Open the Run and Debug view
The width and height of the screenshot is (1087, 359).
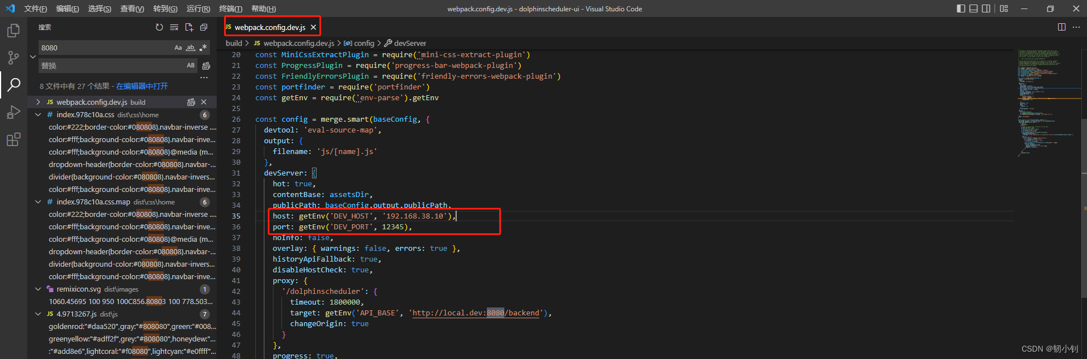pos(13,112)
